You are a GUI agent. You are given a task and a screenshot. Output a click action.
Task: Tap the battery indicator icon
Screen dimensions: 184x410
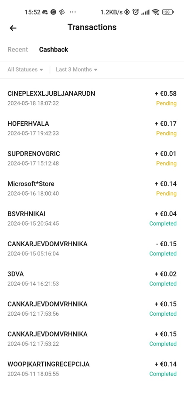(168, 12)
